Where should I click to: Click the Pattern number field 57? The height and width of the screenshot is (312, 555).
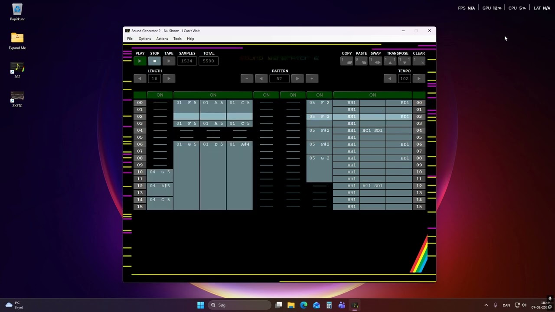tap(279, 78)
